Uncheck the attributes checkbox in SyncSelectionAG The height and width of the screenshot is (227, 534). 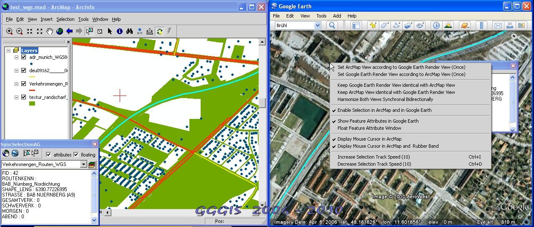[x=48, y=154]
